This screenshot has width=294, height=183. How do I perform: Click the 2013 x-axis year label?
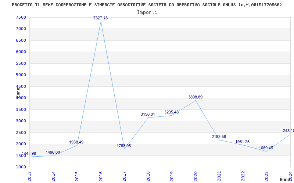pyautogui.click(x=29, y=176)
